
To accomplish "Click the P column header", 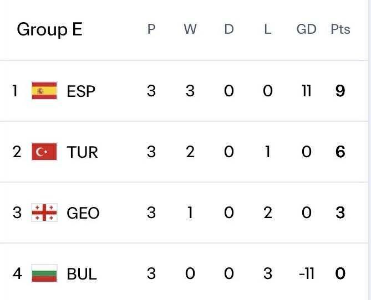I will pos(151,29).
